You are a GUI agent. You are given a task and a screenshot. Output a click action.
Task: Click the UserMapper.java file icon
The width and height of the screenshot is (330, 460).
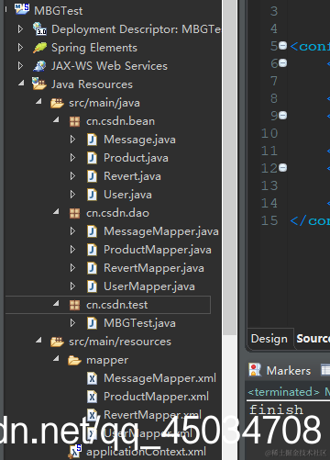point(92,286)
